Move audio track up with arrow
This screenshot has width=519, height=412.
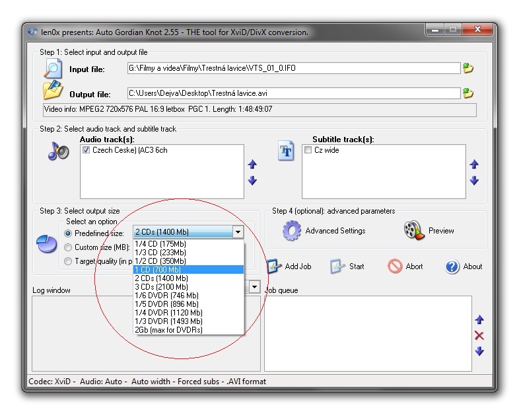(252, 164)
